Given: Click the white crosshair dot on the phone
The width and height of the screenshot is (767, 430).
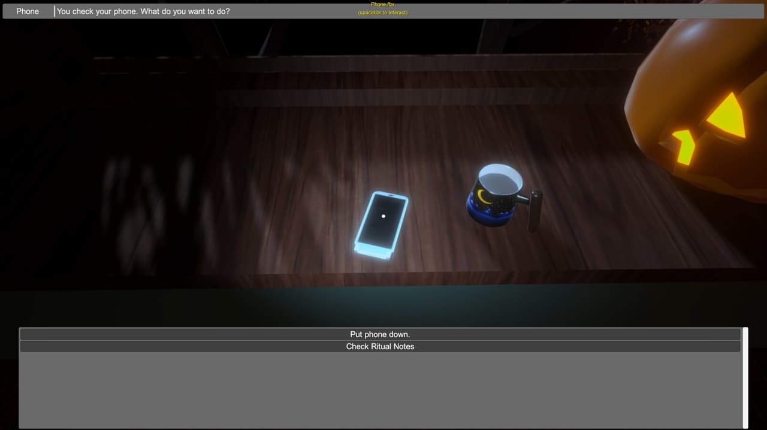Looking at the screenshot, I should point(383,216).
